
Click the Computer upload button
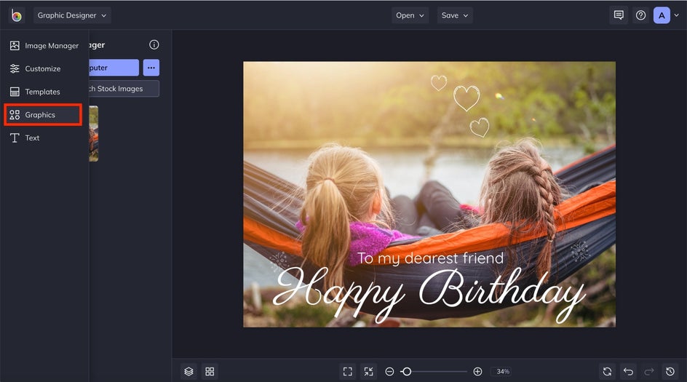tap(114, 68)
